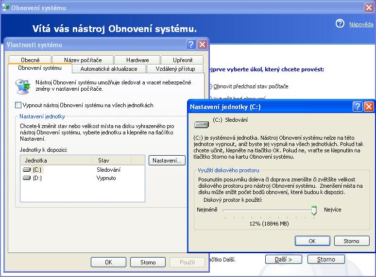The image size is (376, 277).
Task: Click the drive icon in Nastavení jednotky (C:)
Action: pos(202,125)
